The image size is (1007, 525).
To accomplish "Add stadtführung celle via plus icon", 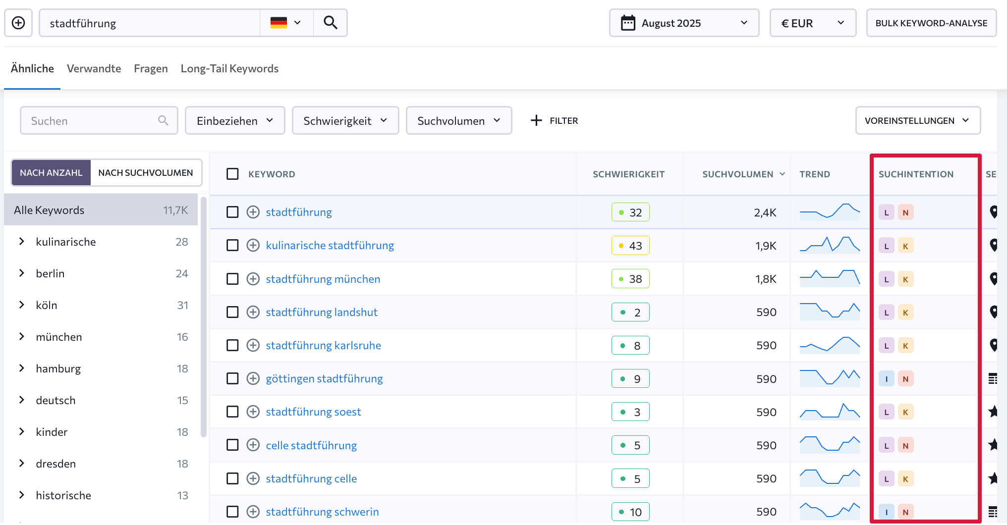I will pyautogui.click(x=253, y=478).
